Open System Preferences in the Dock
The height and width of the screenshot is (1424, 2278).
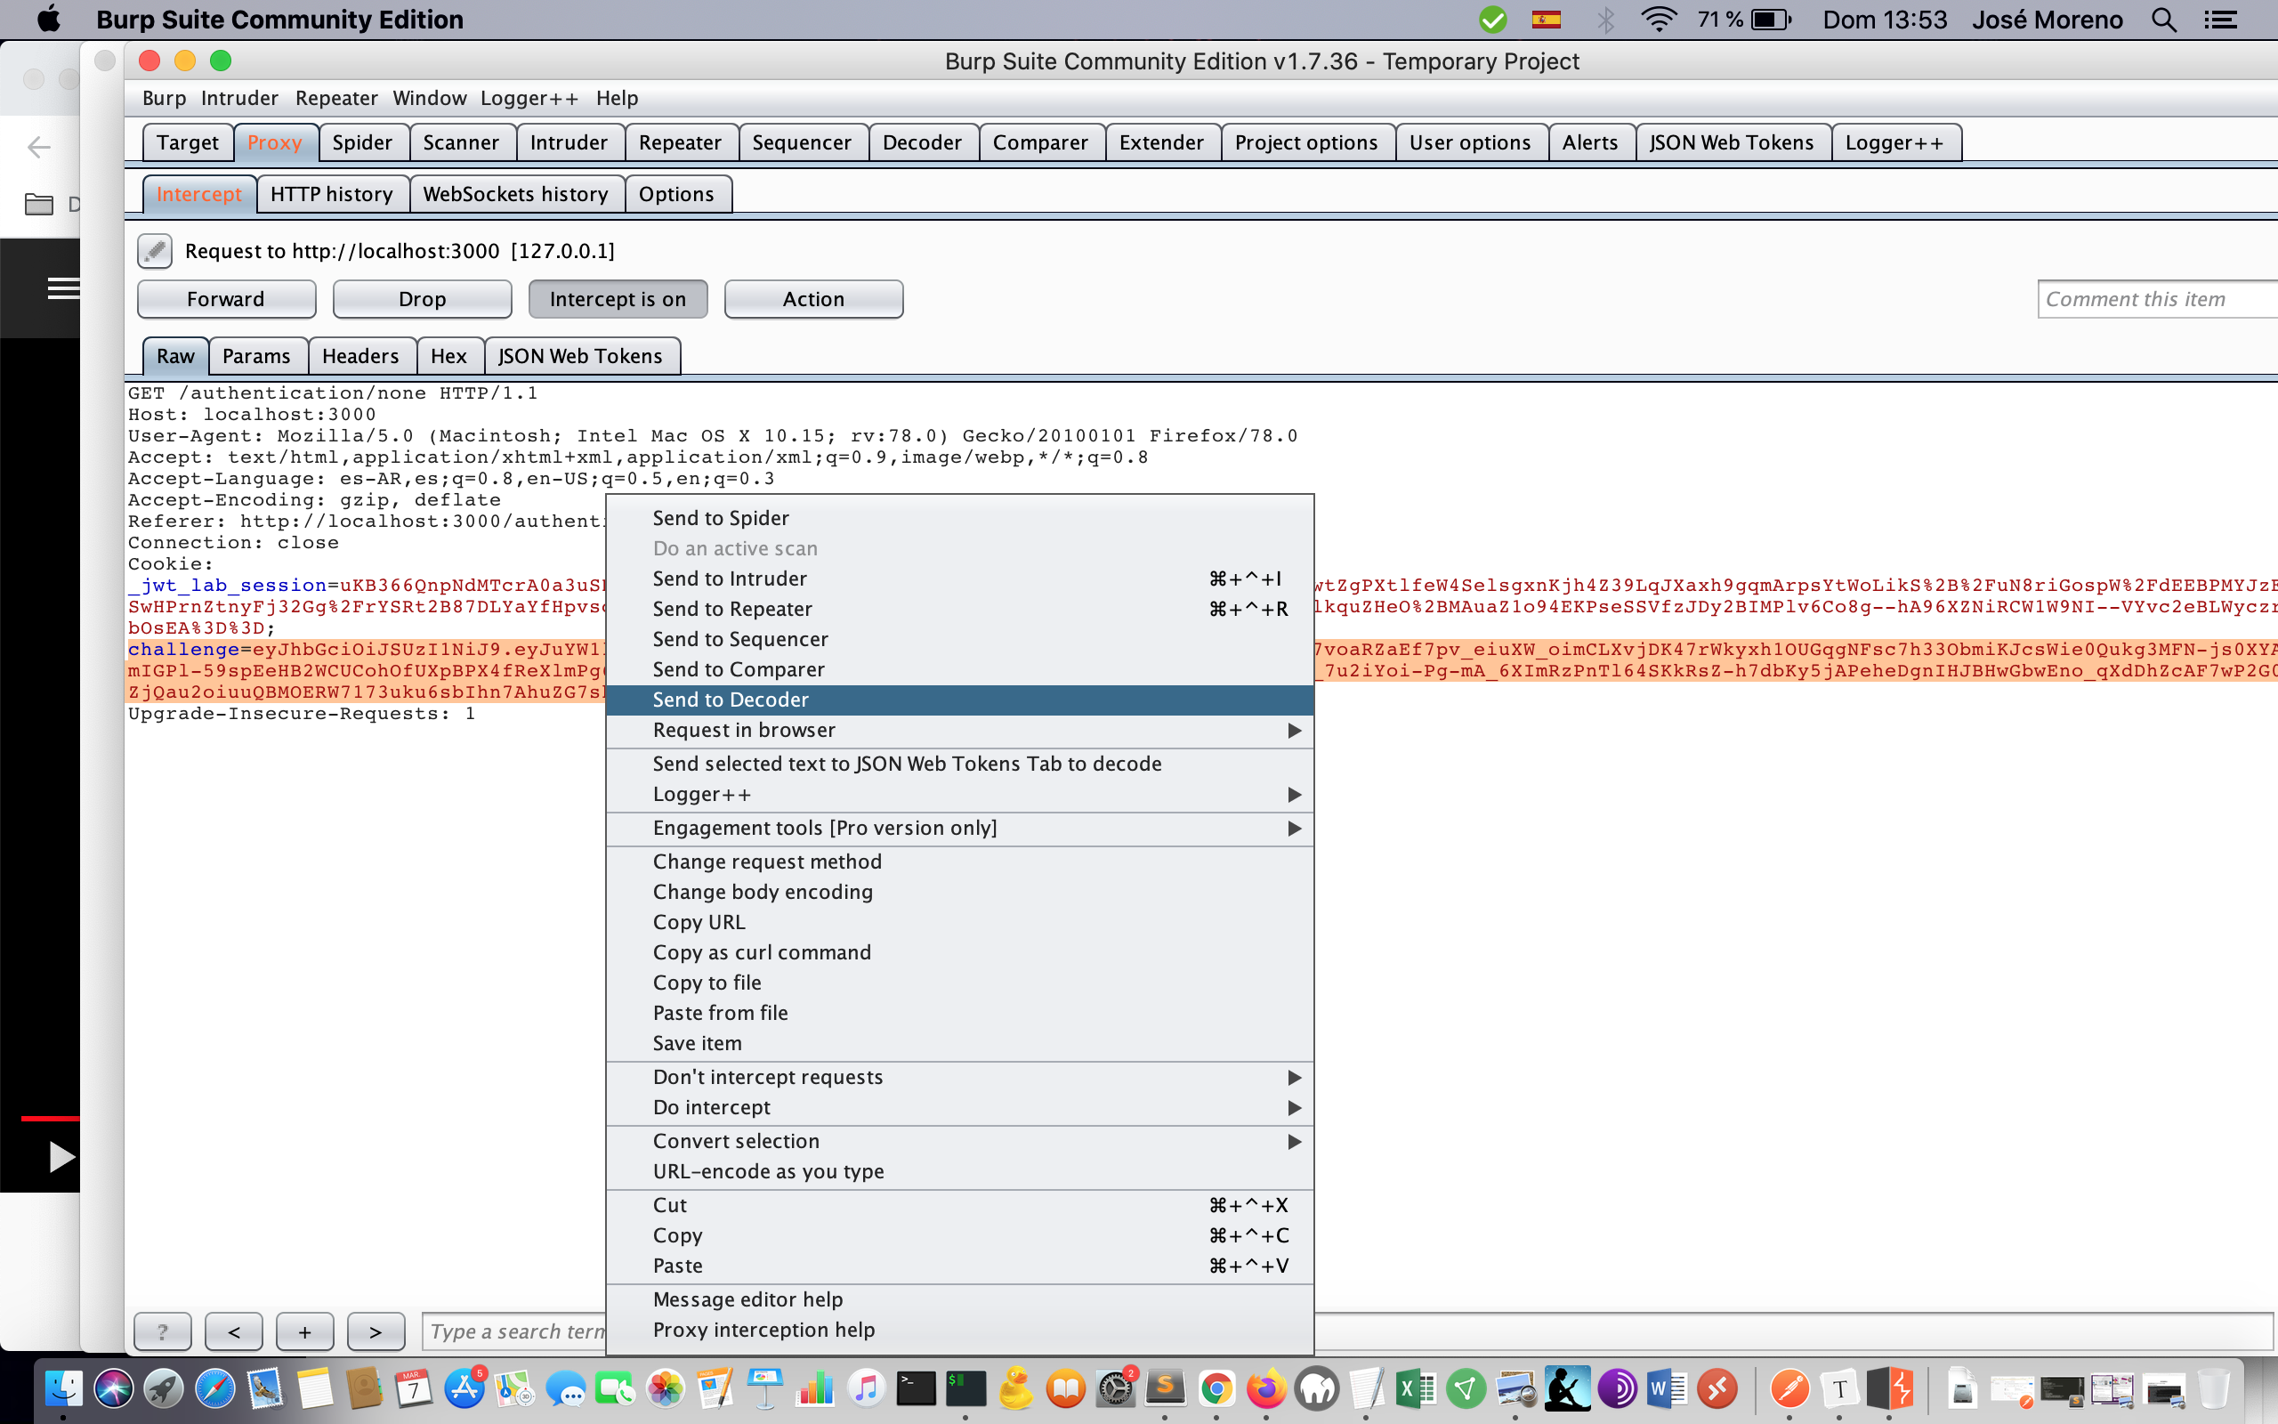(1116, 1388)
